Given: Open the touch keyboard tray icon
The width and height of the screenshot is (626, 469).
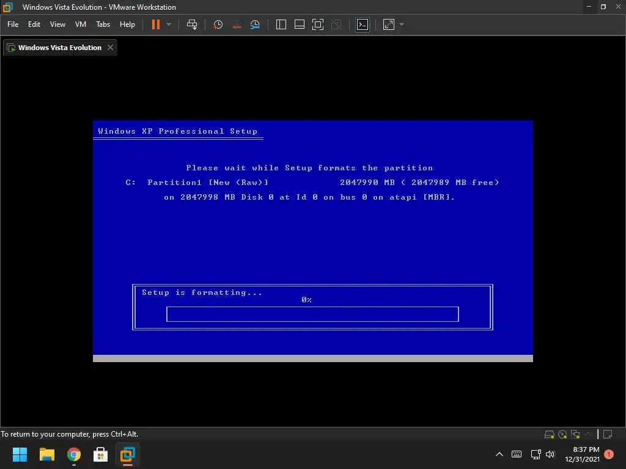Looking at the screenshot, I should tap(516, 454).
